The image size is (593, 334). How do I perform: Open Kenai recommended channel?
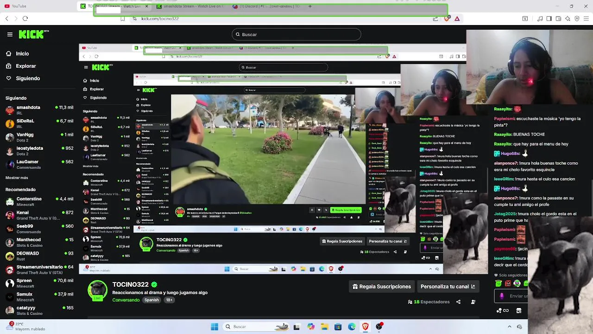tap(39, 215)
